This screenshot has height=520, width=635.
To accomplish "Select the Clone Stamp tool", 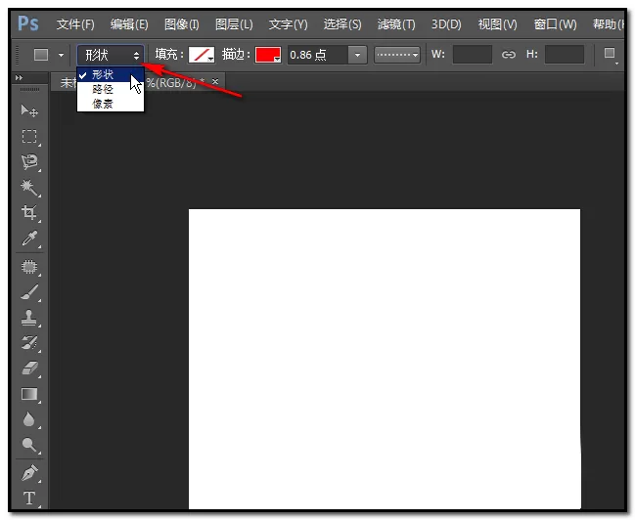I will pyautogui.click(x=29, y=318).
